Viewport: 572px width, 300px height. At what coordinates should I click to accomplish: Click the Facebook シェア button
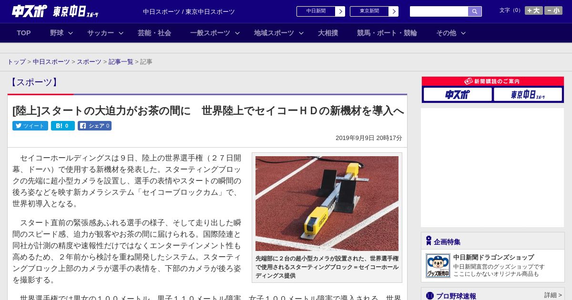click(x=94, y=126)
